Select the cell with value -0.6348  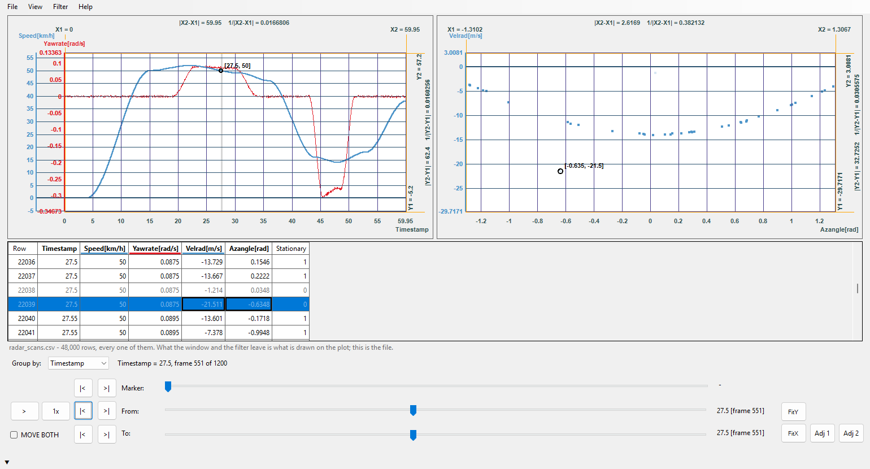pos(249,305)
